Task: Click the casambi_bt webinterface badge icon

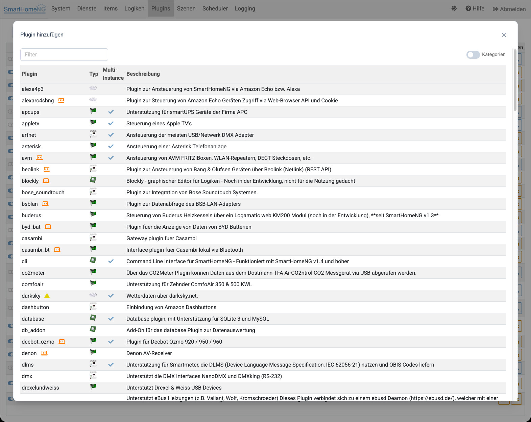Action: click(57, 250)
